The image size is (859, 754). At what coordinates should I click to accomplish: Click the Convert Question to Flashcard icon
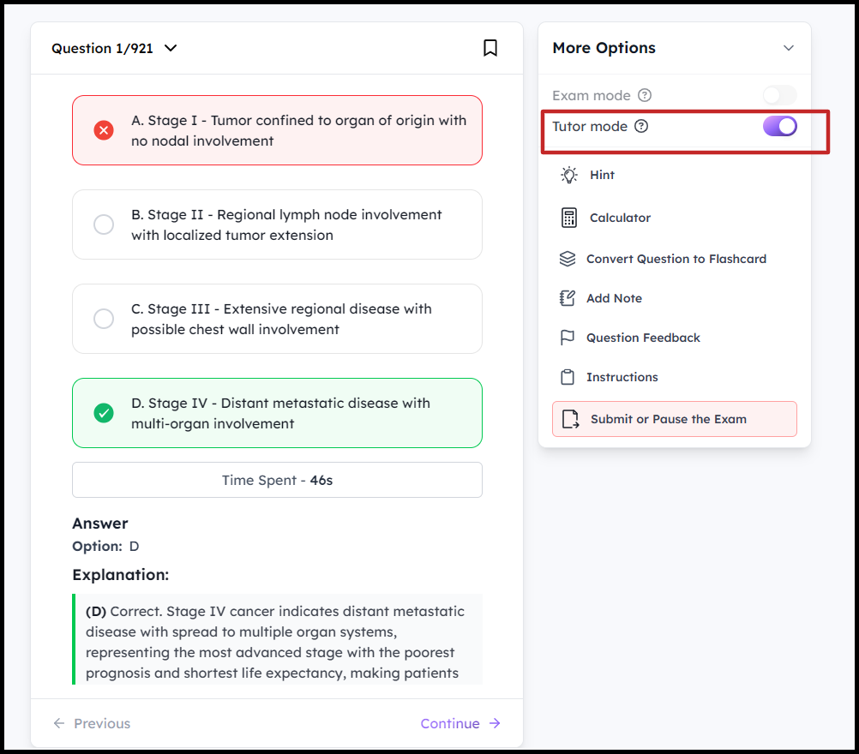pyautogui.click(x=568, y=259)
